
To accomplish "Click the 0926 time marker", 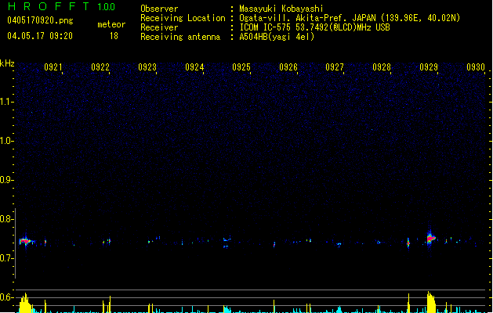I will pos(288,67).
